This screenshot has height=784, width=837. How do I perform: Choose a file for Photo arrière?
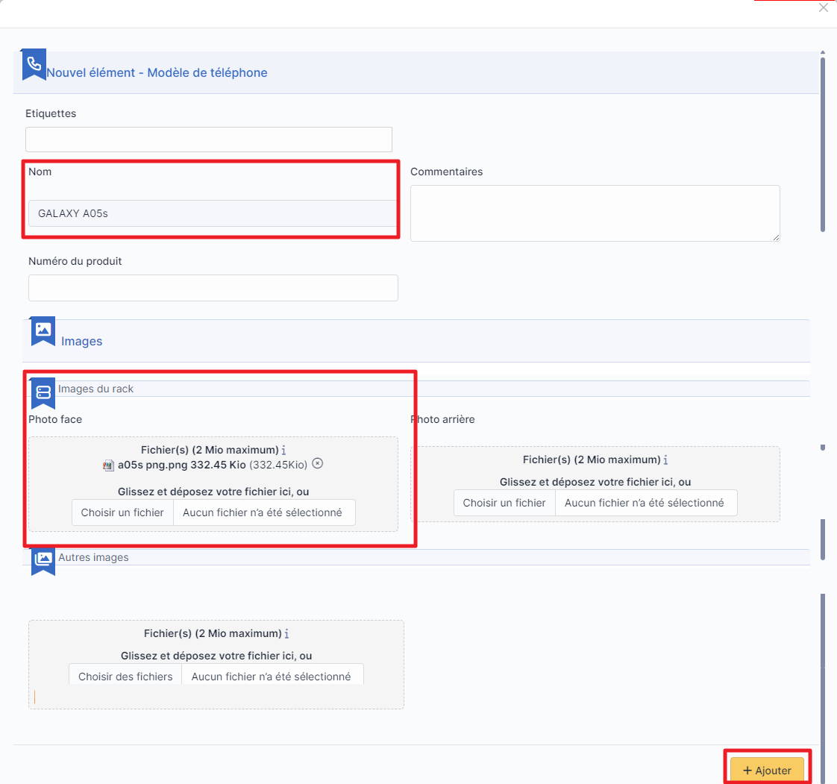point(504,503)
